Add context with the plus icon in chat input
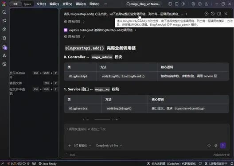The width and height of the screenshot is (234, 166). pos(70,146)
